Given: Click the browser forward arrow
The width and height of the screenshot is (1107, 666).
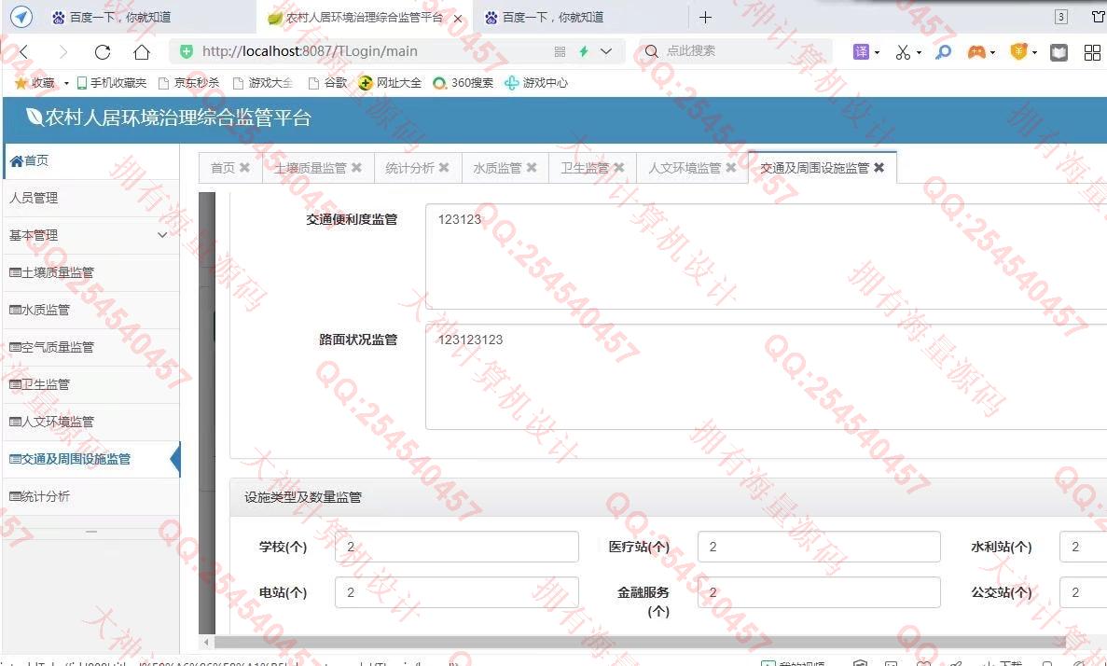Looking at the screenshot, I should point(63,51).
